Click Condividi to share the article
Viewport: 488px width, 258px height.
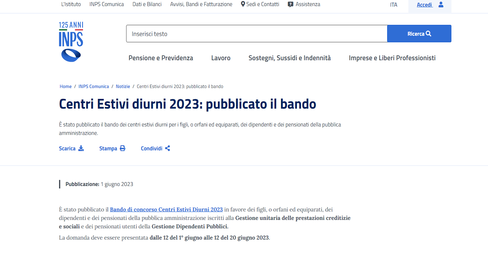coord(155,148)
